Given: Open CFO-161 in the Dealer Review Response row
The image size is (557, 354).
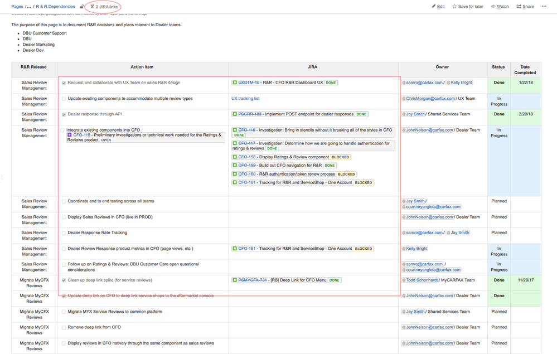Looking at the screenshot, I should tap(247, 249).
